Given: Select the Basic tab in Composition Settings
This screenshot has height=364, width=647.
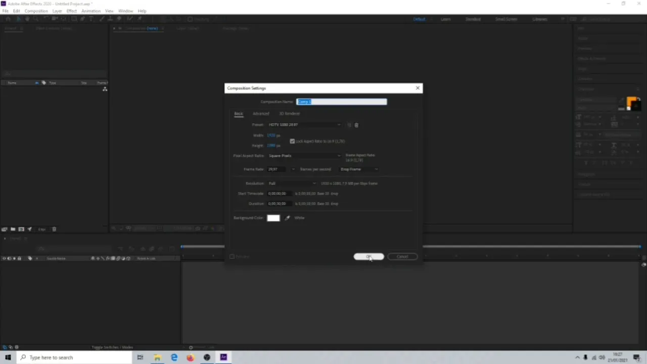Looking at the screenshot, I should pyautogui.click(x=239, y=114).
